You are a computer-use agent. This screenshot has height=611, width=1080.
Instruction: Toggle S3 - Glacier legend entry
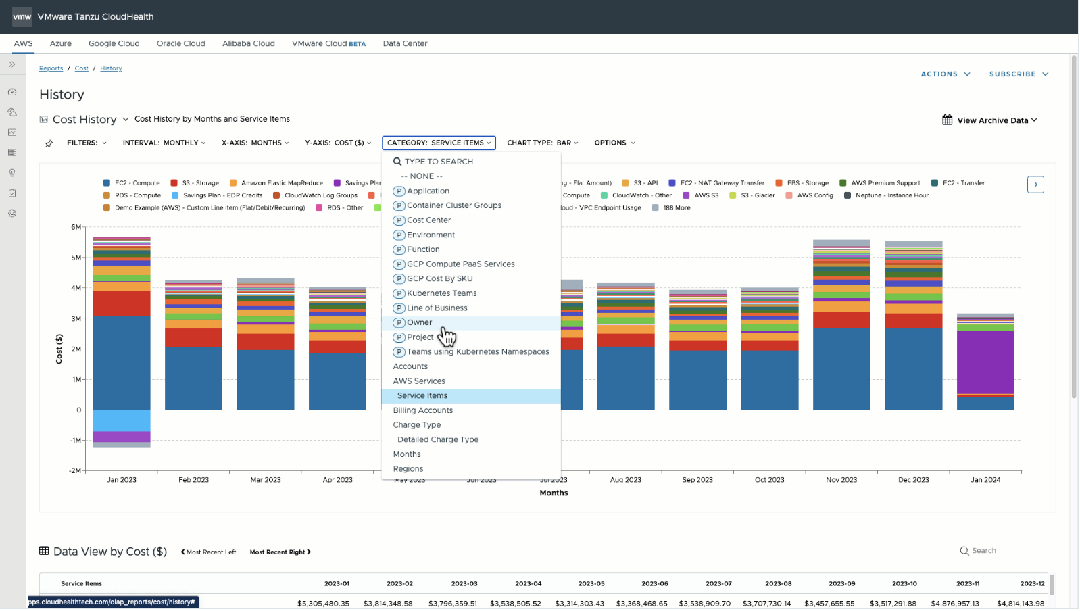coord(752,195)
